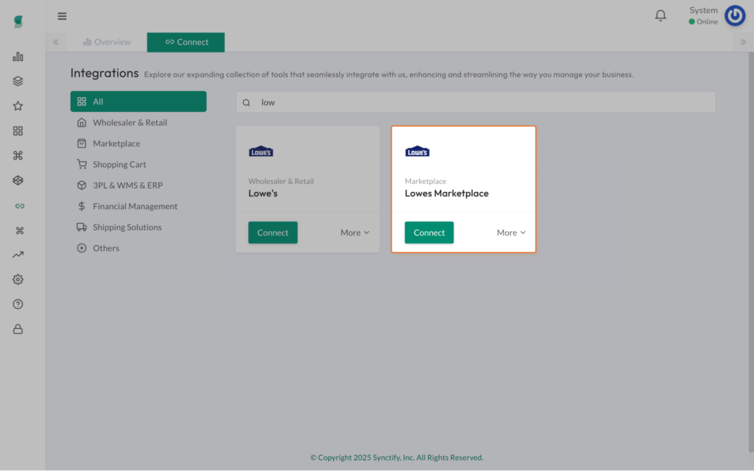Click the integrations search field

[476, 102]
